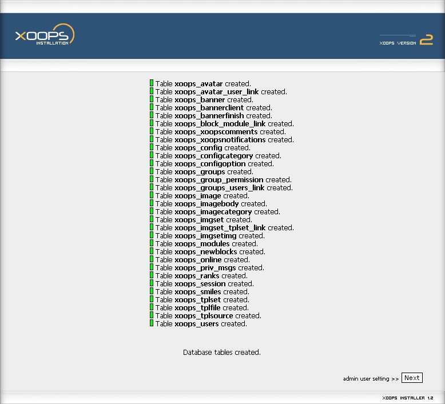Image resolution: width=445 pixels, height=404 pixels.
Task: Select the text 'Table xoops_banner created.'
Action: tap(204, 99)
